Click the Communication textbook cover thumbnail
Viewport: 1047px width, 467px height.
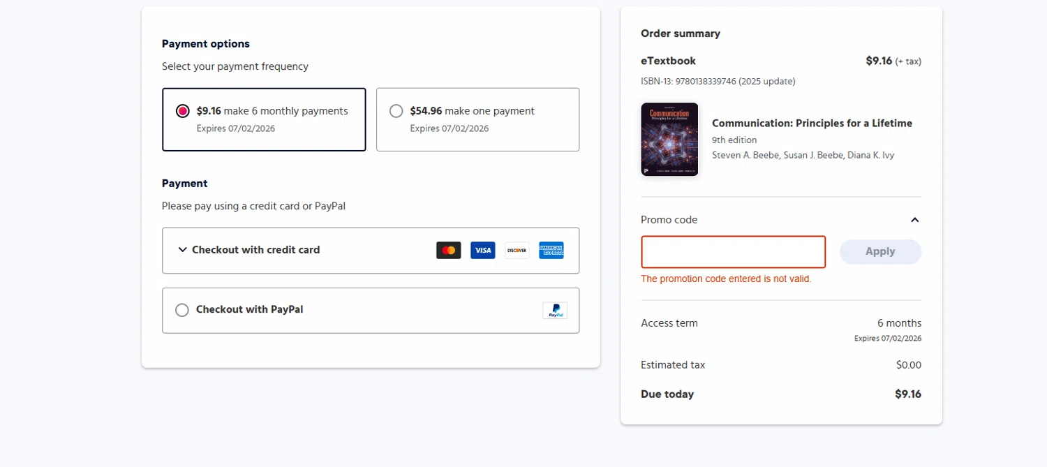[669, 140]
